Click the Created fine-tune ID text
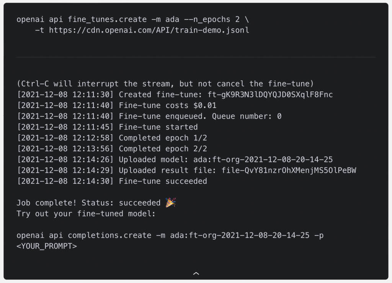Screen dimensions: 392x283 click(x=270, y=95)
